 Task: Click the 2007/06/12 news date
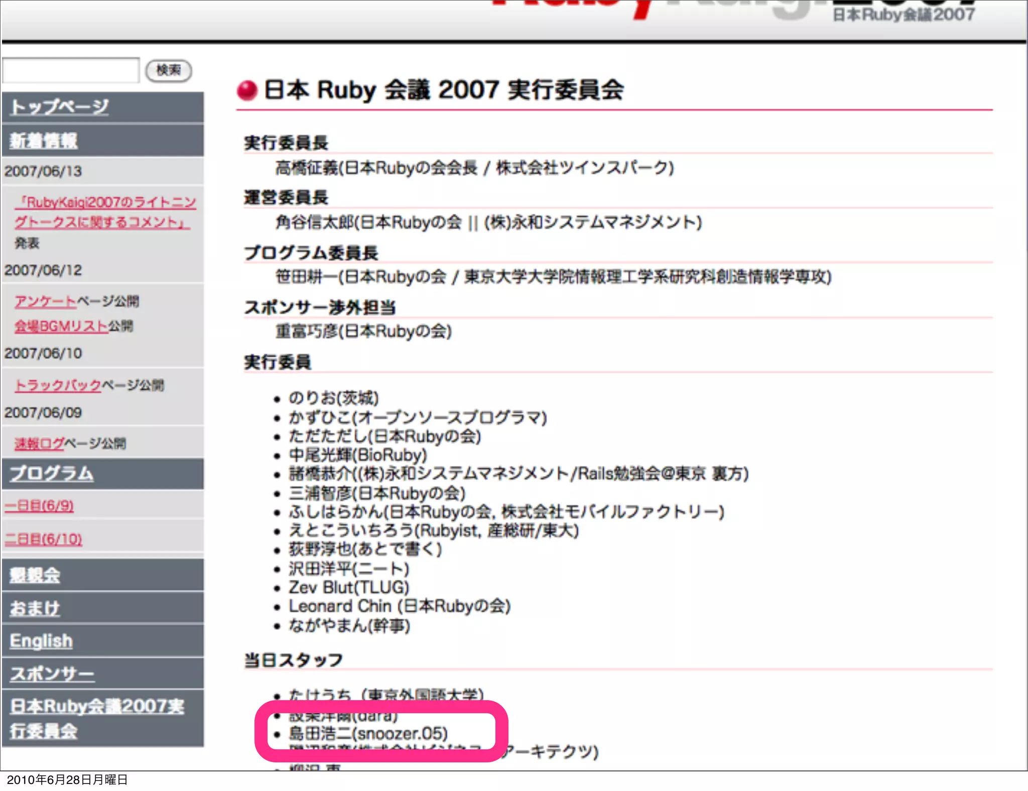click(43, 270)
